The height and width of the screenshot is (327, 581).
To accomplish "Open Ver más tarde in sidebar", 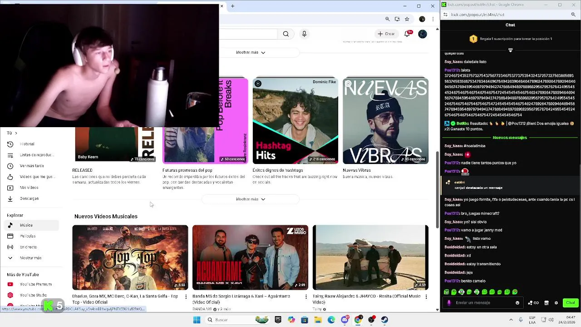I will (x=32, y=166).
